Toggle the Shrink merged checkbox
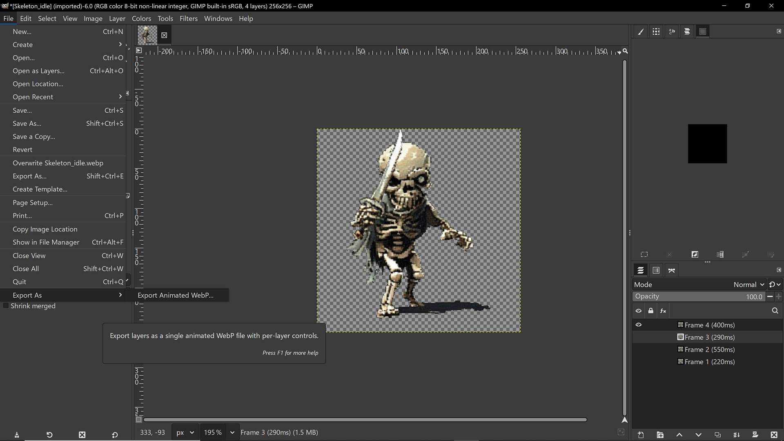Viewport: 784px width, 441px height. pyautogui.click(x=6, y=306)
